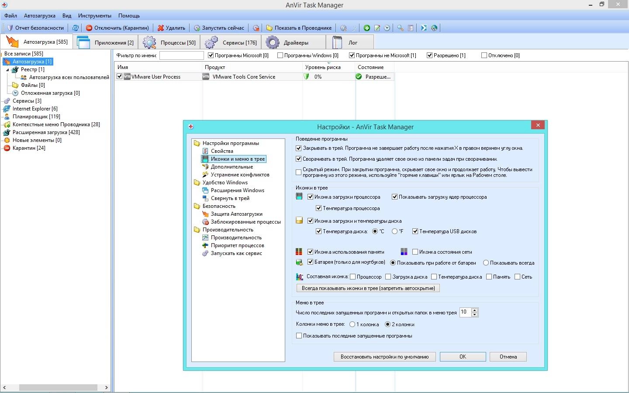Select the Показывать всегда radio button
Screen dimensions: 629x393
click(x=486, y=263)
